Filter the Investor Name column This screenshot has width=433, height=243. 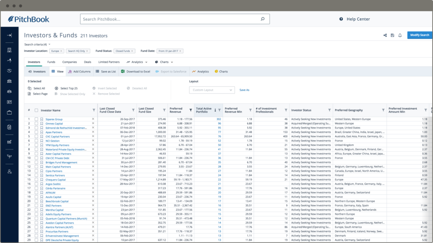pyautogui.click(x=94, y=110)
